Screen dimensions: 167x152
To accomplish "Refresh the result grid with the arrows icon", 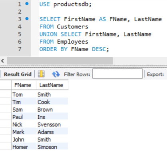I will point(56,74).
